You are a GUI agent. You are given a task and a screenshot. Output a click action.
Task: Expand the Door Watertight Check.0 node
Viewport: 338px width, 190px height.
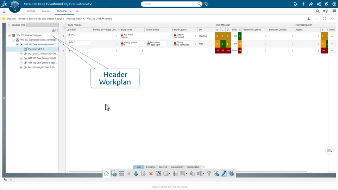pos(21,67)
